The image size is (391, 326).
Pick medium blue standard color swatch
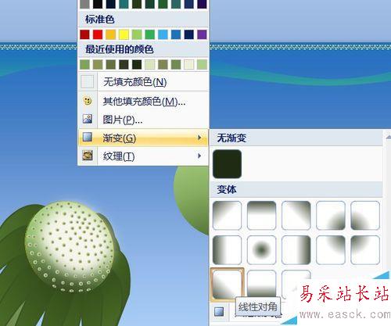[x=176, y=34]
